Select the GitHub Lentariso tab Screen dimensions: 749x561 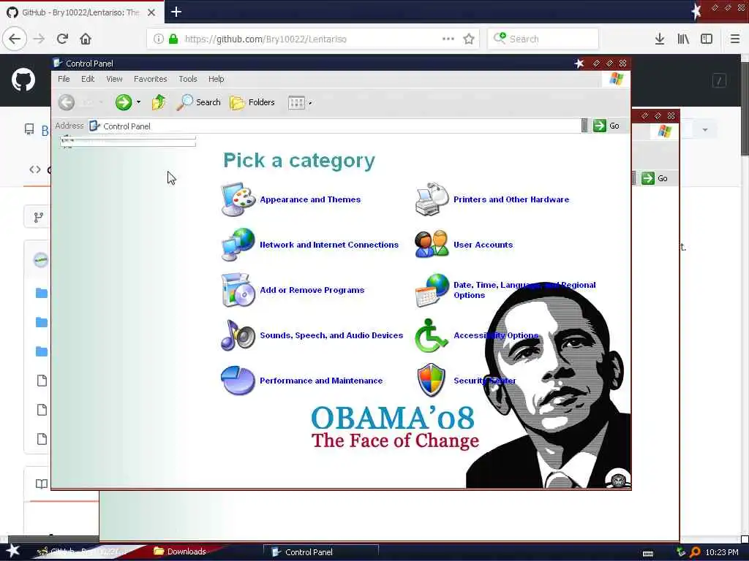coord(82,12)
